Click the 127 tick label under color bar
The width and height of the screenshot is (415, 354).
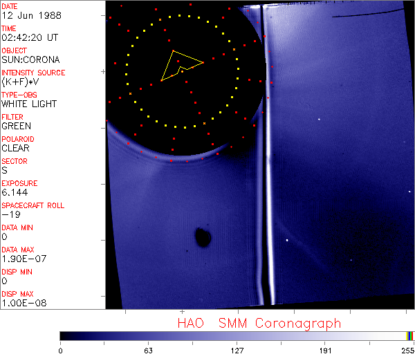[x=237, y=349]
